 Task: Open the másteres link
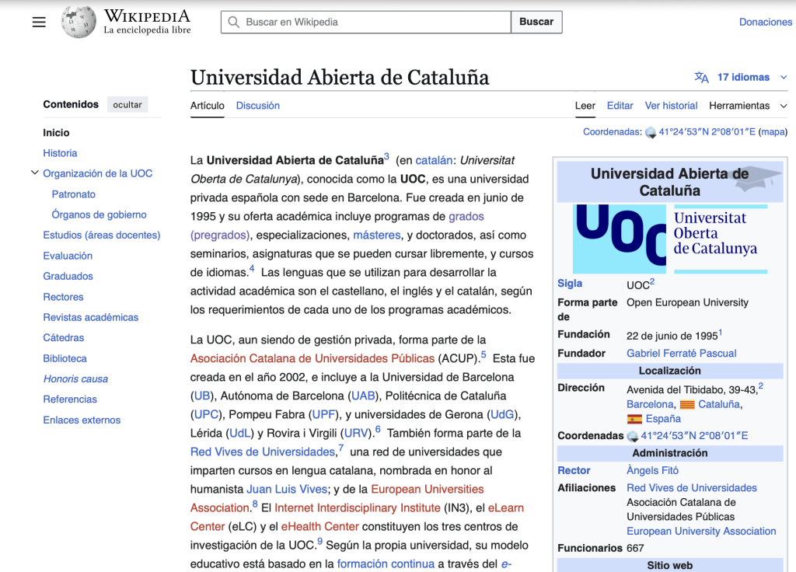pyautogui.click(x=377, y=235)
